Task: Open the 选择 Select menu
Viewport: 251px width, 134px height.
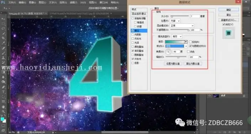Action: click(x=63, y=2)
